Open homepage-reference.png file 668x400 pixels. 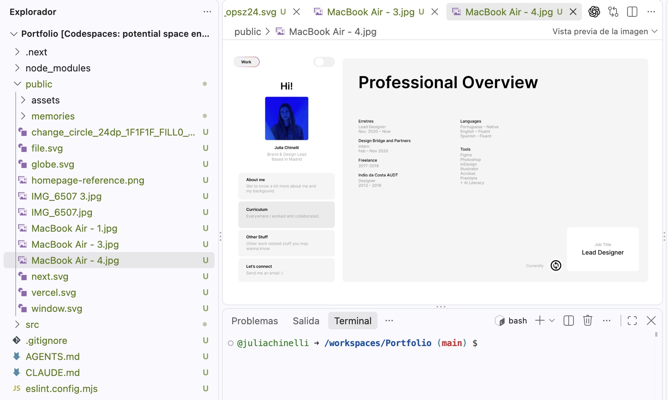click(x=110, y=180)
